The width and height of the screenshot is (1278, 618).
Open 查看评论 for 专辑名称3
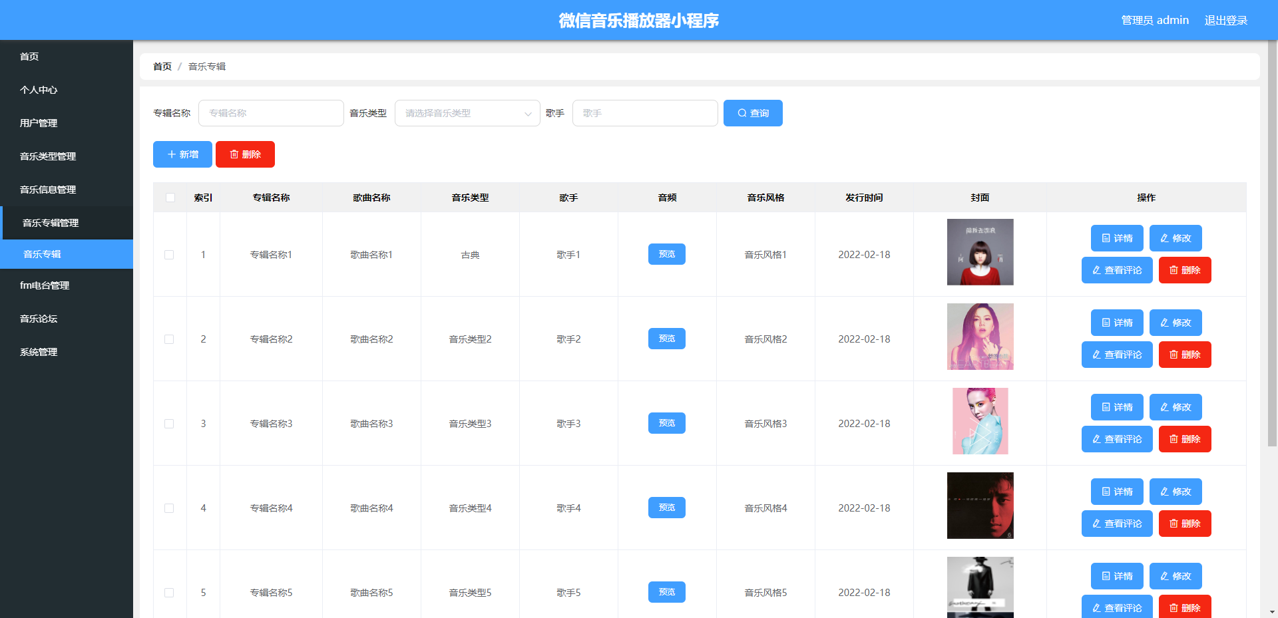coord(1116,438)
